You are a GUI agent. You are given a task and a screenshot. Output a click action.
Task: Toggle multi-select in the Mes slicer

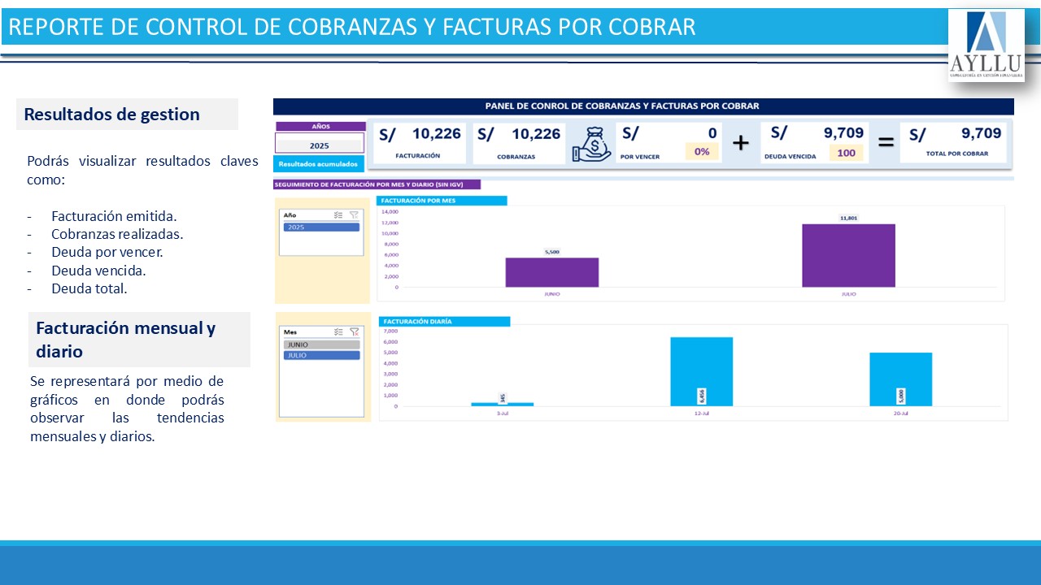338,331
